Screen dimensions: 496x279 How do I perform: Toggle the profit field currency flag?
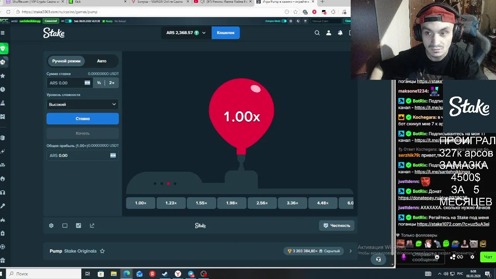point(113,155)
